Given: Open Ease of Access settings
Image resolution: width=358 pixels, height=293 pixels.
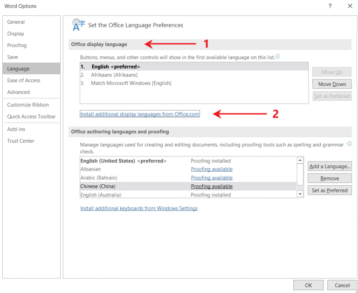Looking at the screenshot, I should (x=32, y=80).
